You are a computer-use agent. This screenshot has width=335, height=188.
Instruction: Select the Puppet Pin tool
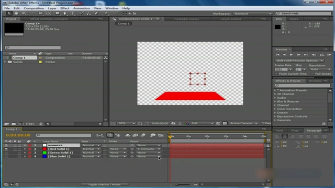tap(106, 14)
